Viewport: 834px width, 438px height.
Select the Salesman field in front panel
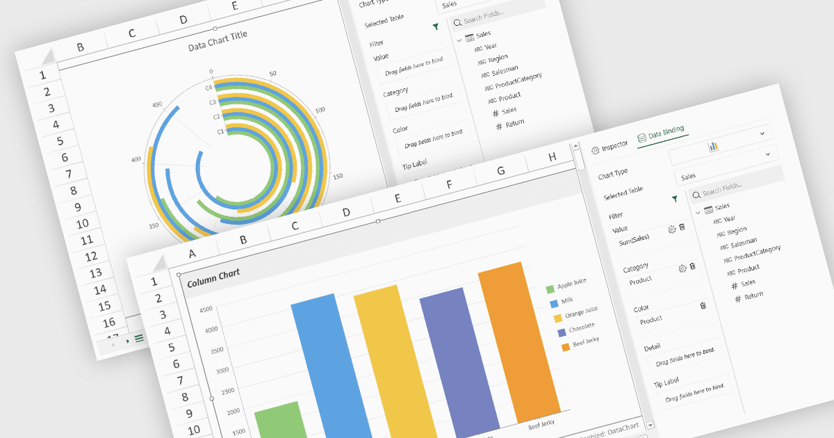739,243
